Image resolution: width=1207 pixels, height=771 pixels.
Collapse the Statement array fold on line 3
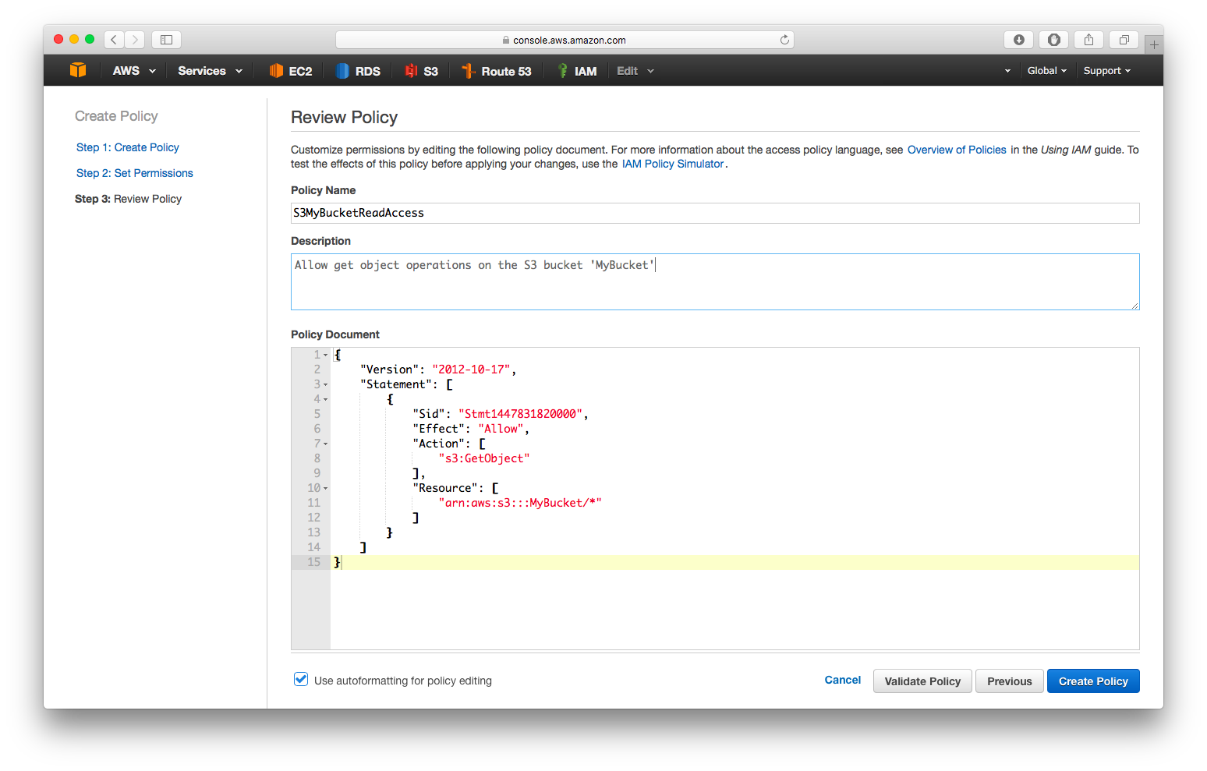325,384
